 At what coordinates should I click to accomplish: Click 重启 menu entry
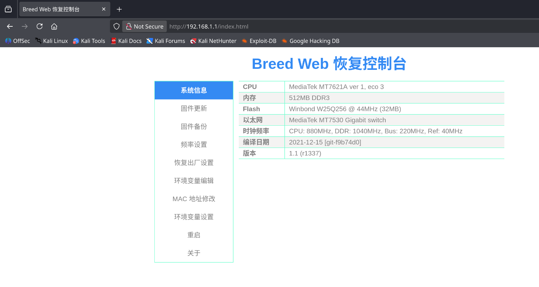click(x=194, y=235)
